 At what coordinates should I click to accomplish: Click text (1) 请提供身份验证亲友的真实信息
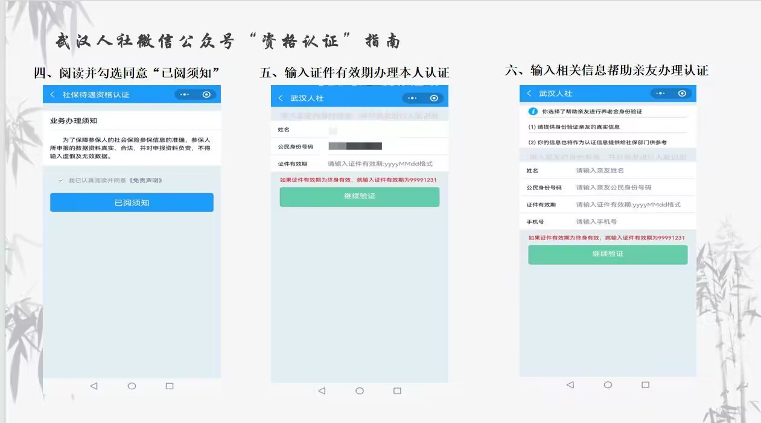pyautogui.click(x=574, y=127)
